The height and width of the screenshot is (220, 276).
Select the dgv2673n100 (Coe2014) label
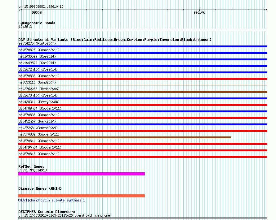[38, 95]
